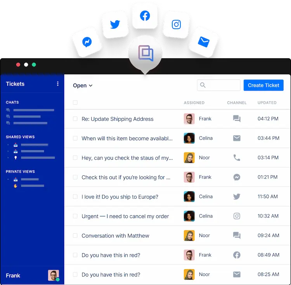Click the red window close dot
Screen dimensions: 291x285
tap(18, 64)
